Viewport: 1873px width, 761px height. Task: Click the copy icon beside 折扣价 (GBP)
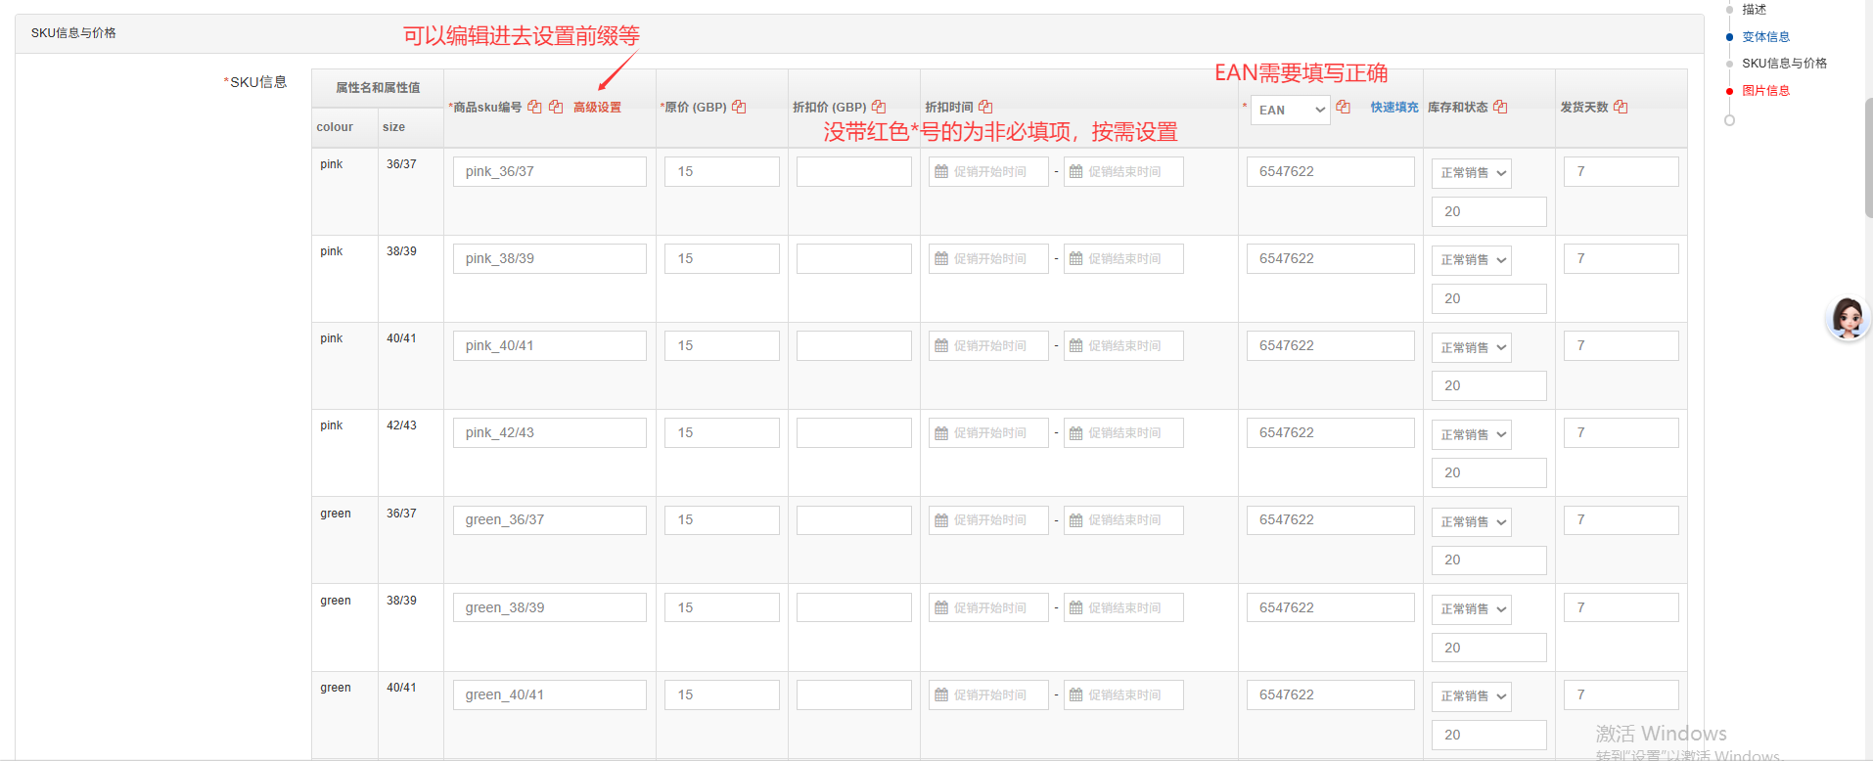click(879, 107)
